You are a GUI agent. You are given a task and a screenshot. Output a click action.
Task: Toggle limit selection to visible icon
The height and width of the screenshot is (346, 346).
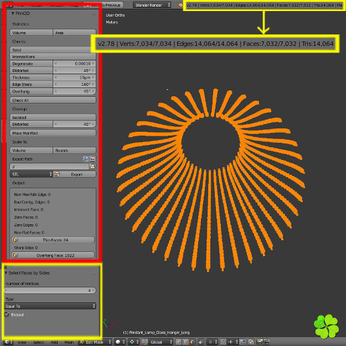201,342
